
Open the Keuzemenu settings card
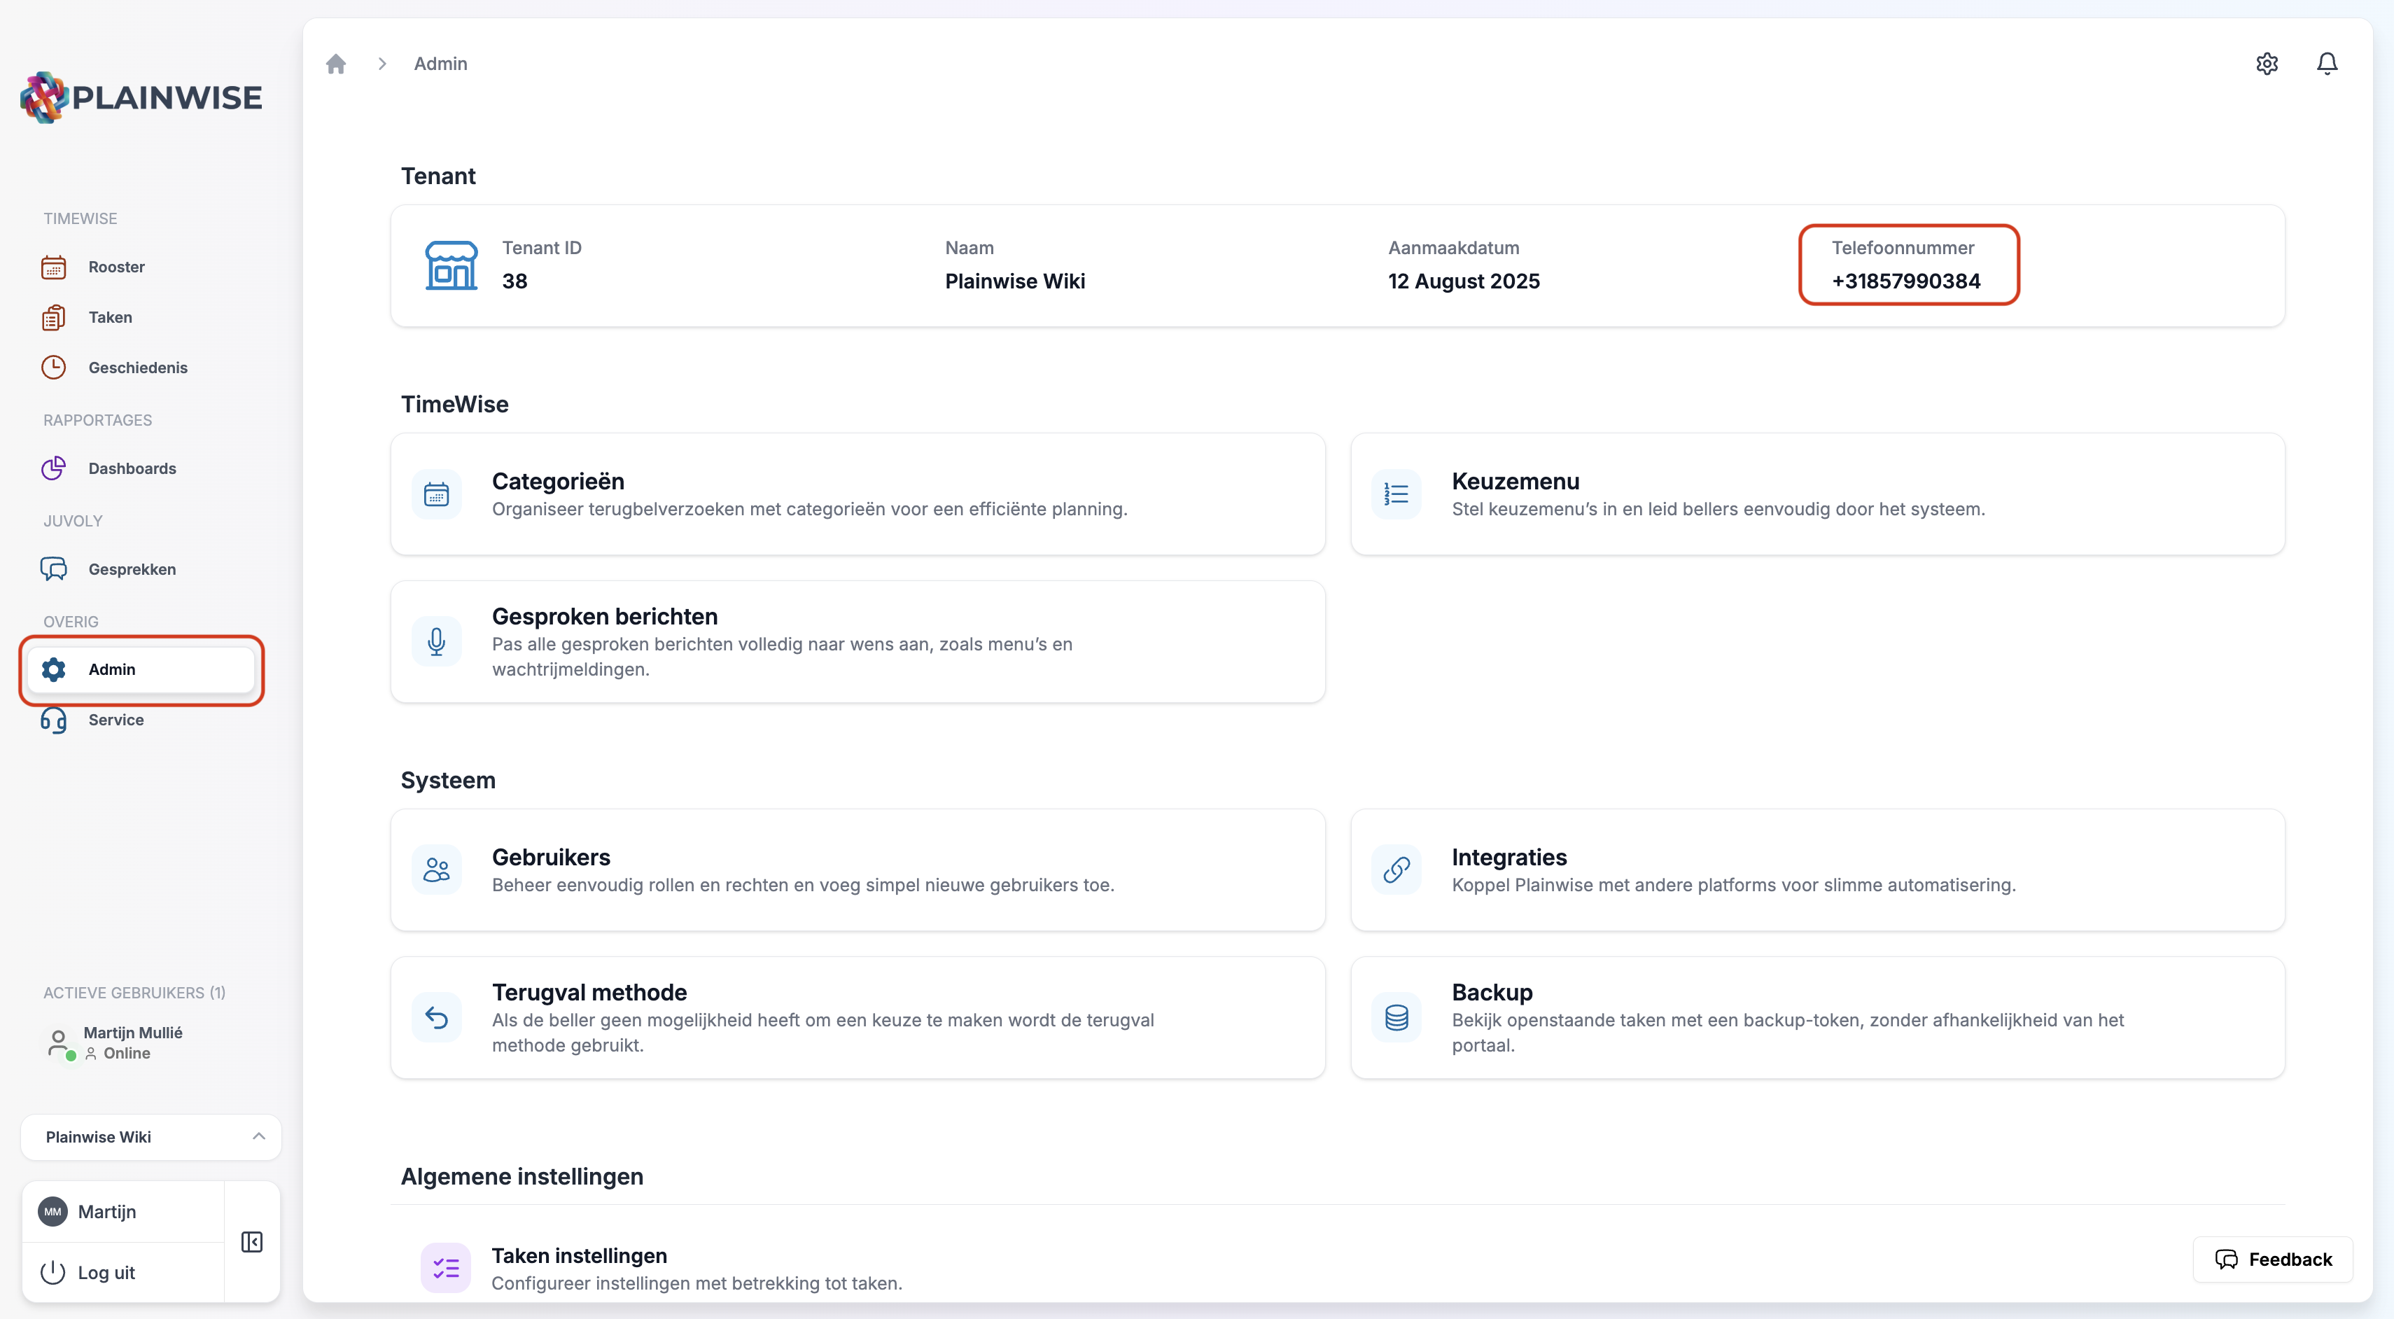[x=1817, y=494]
